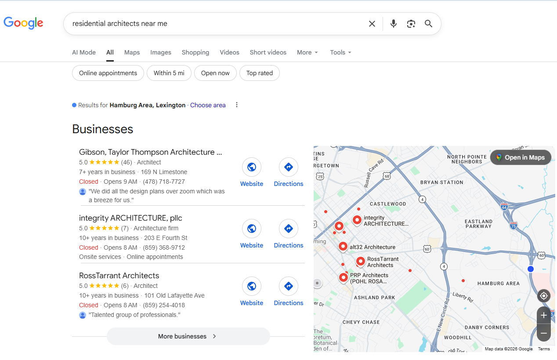Toggle the Within 5 mi filter
The image size is (557, 360).
coord(169,73)
